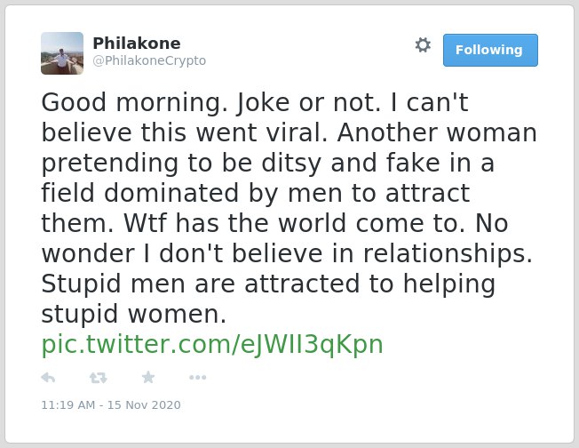Image resolution: width=579 pixels, height=448 pixels.
Task: Open the gear settings menu
Action: tap(423, 45)
